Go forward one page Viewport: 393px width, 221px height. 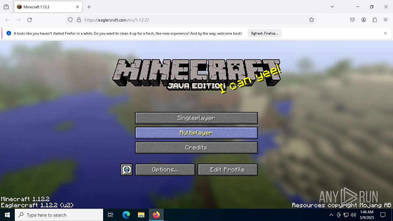pyautogui.click(x=18, y=20)
